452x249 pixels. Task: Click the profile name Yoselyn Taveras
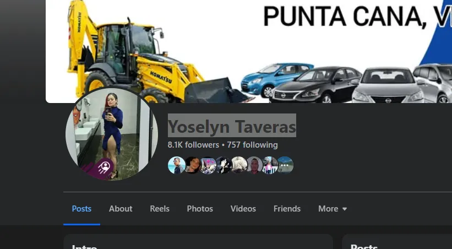(232, 126)
